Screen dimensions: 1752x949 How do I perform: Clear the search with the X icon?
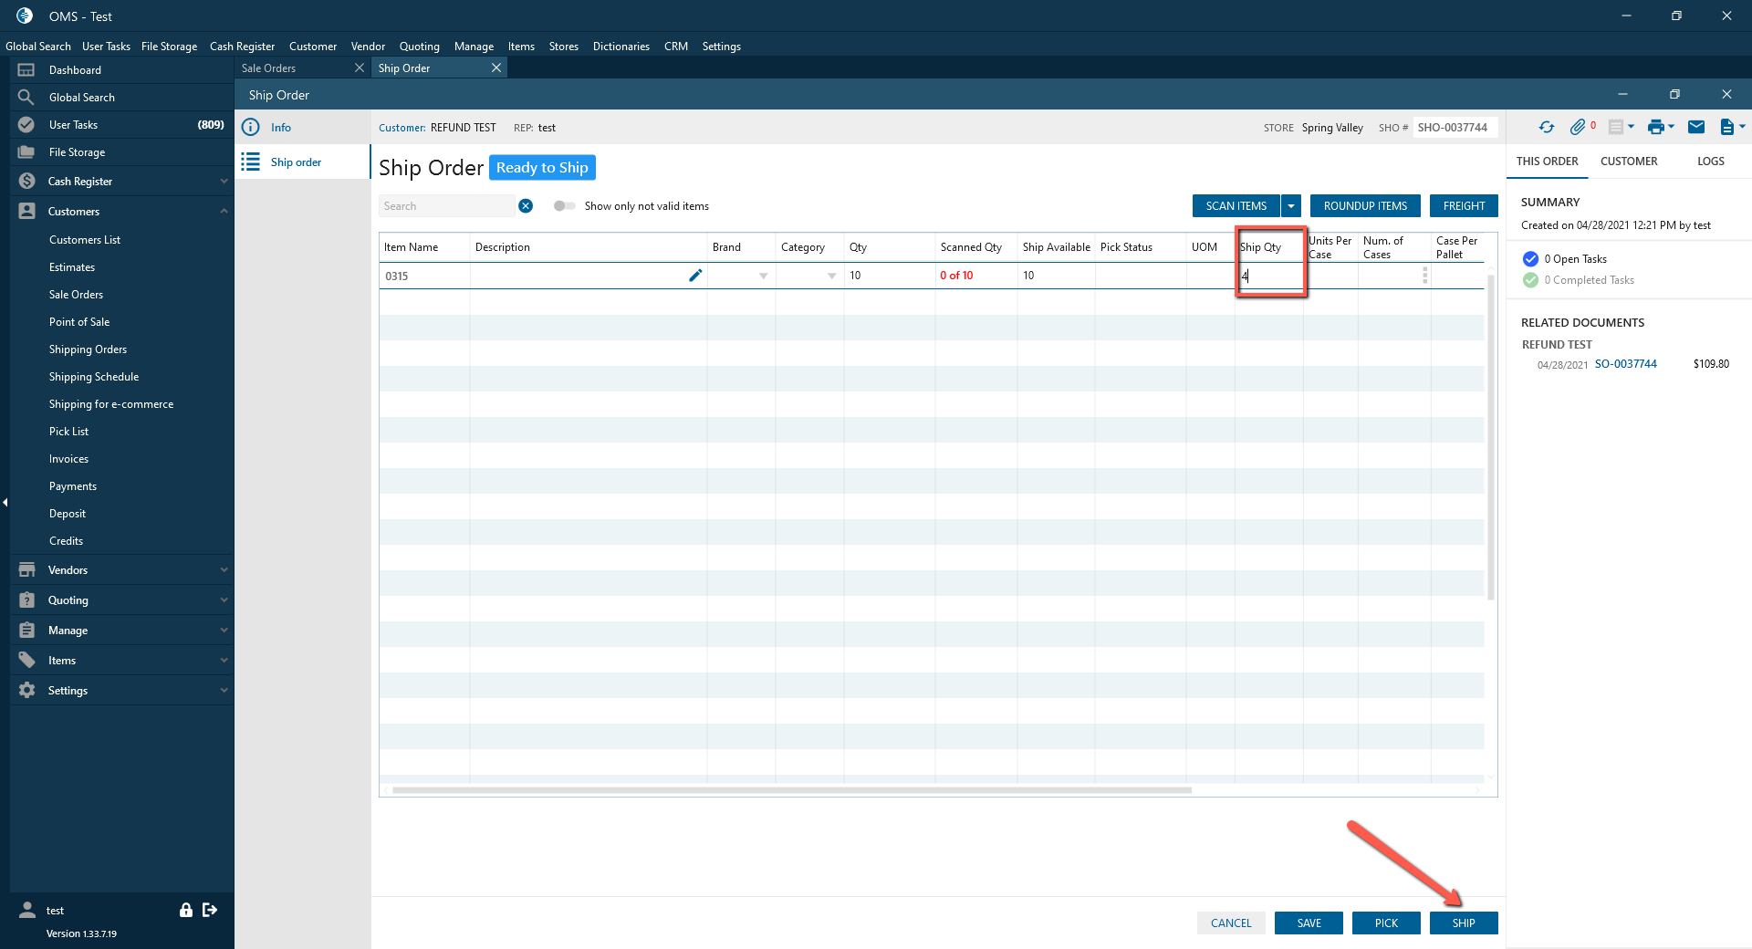[x=526, y=206]
